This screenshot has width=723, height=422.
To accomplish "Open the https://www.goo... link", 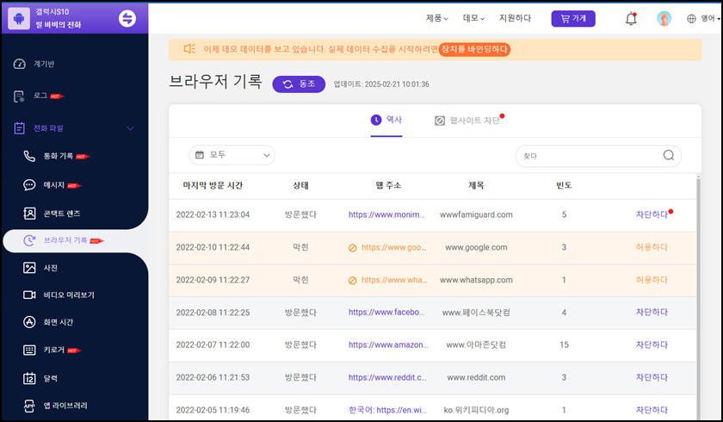I will point(394,247).
